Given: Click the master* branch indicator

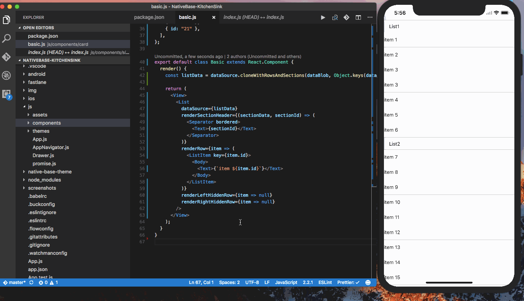Looking at the screenshot, I should click(15, 282).
